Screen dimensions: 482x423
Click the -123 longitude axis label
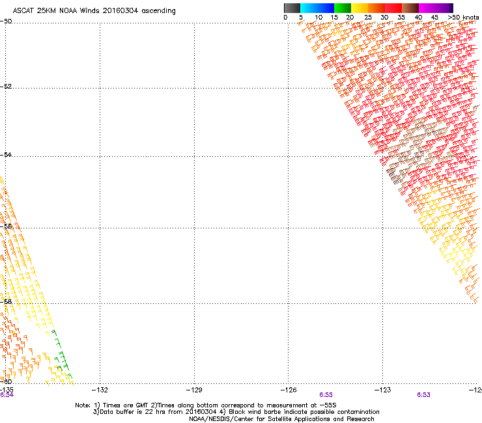[383, 390]
